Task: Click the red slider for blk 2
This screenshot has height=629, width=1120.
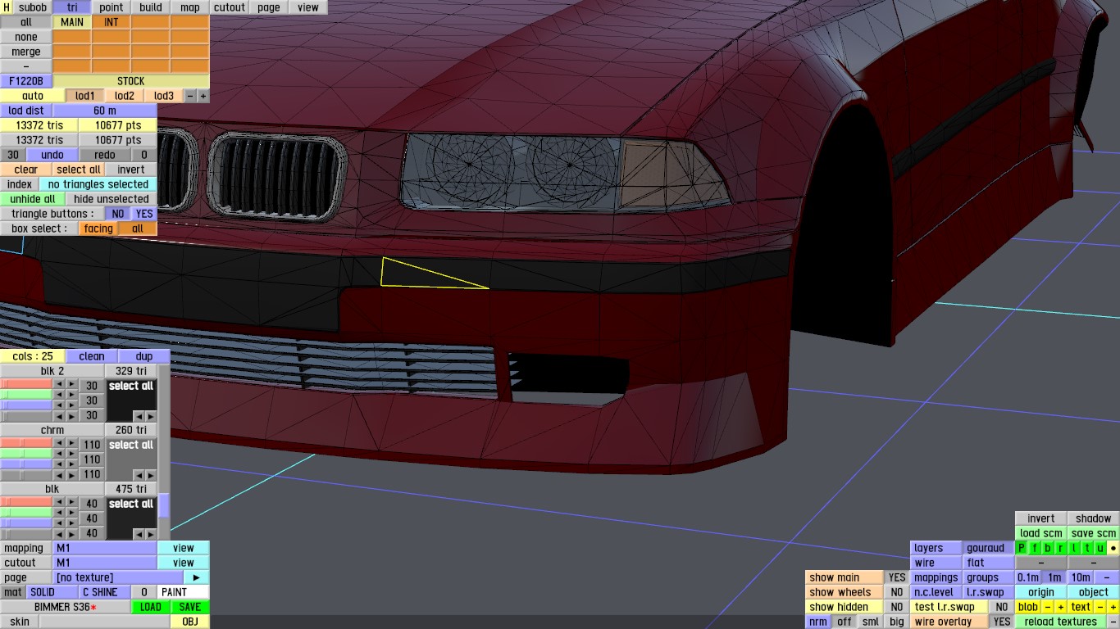Action: 26,384
